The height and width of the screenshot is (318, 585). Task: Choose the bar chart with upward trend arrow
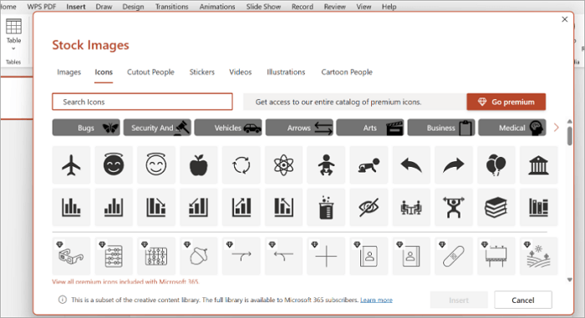tap(241, 207)
